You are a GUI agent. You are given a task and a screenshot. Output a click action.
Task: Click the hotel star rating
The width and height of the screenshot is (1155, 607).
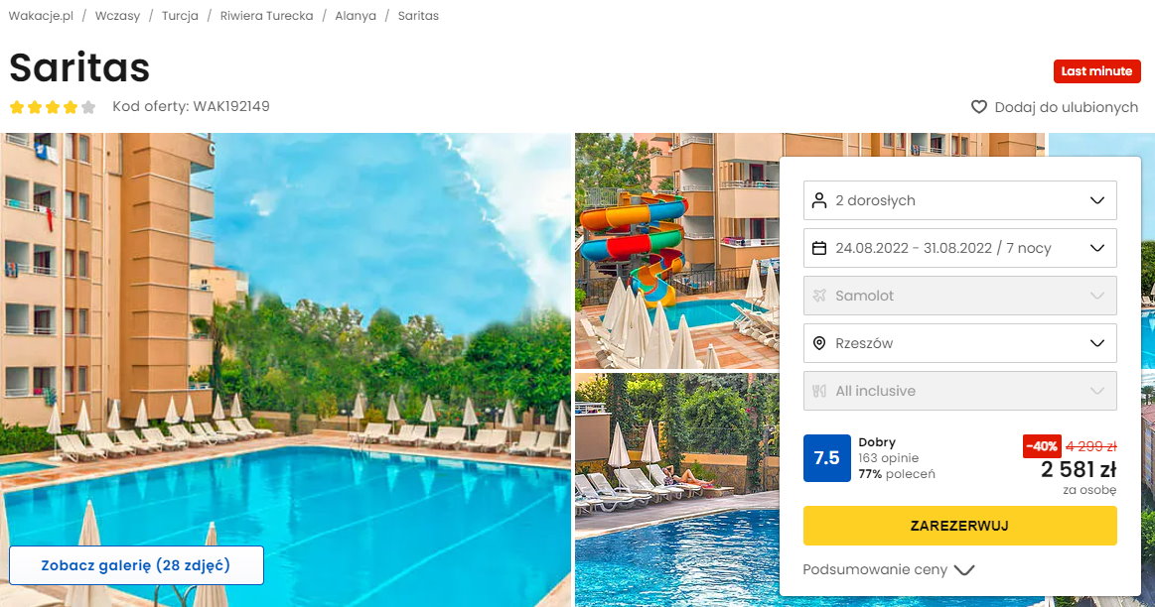click(x=53, y=107)
